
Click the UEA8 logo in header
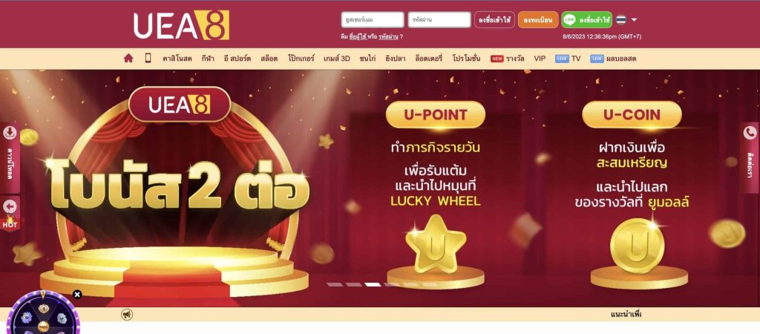point(181,24)
